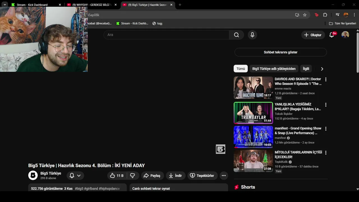The image size is (359, 202).
Task: Open the MİTOLOJİ TANRILARININ thumbnail
Action: click(x=253, y=161)
